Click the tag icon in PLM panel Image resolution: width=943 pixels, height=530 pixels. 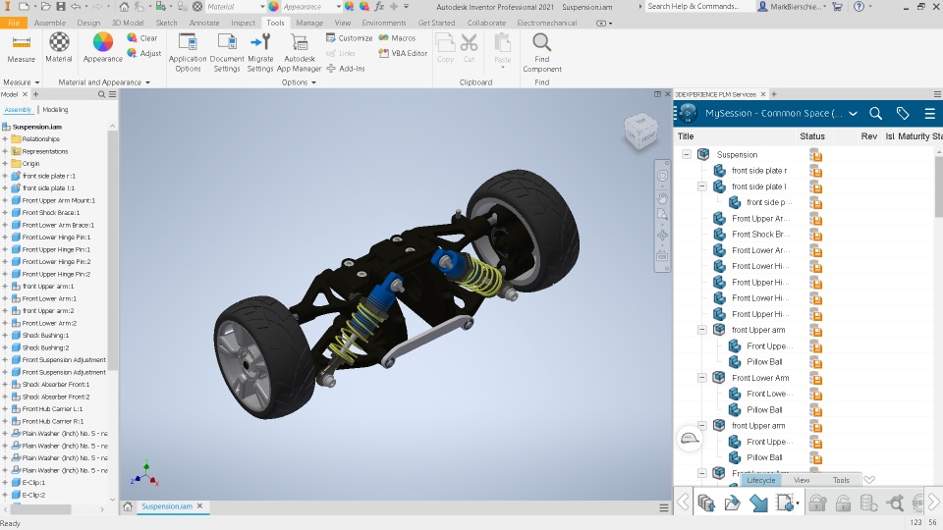(903, 114)
